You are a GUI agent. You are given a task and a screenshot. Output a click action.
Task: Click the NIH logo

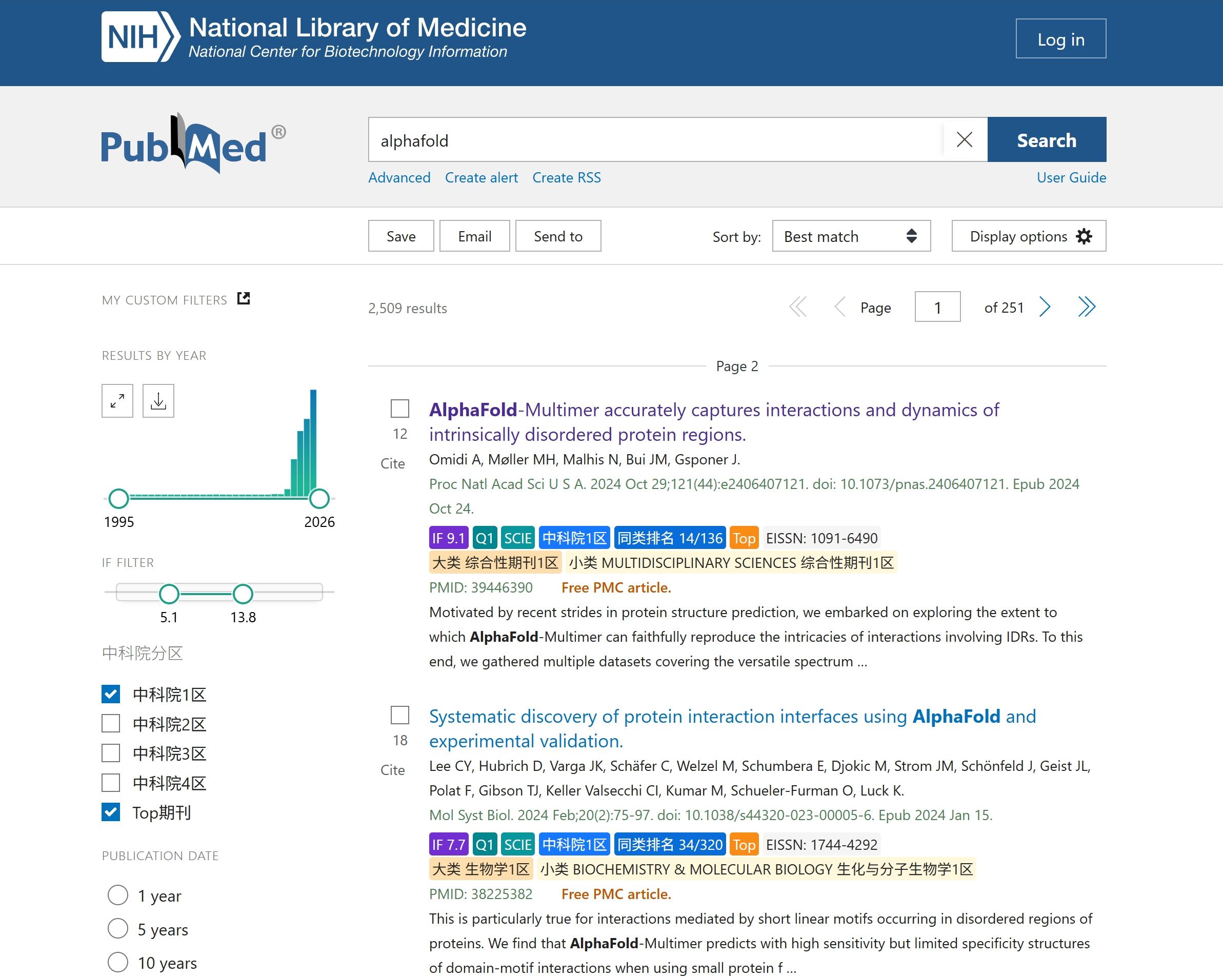coord(140,37)
